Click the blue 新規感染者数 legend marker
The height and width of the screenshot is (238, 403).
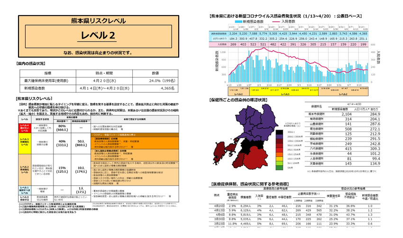click(x=239, y=22)
